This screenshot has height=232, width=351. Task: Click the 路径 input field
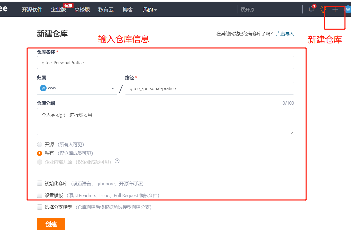tap(209, 88)
